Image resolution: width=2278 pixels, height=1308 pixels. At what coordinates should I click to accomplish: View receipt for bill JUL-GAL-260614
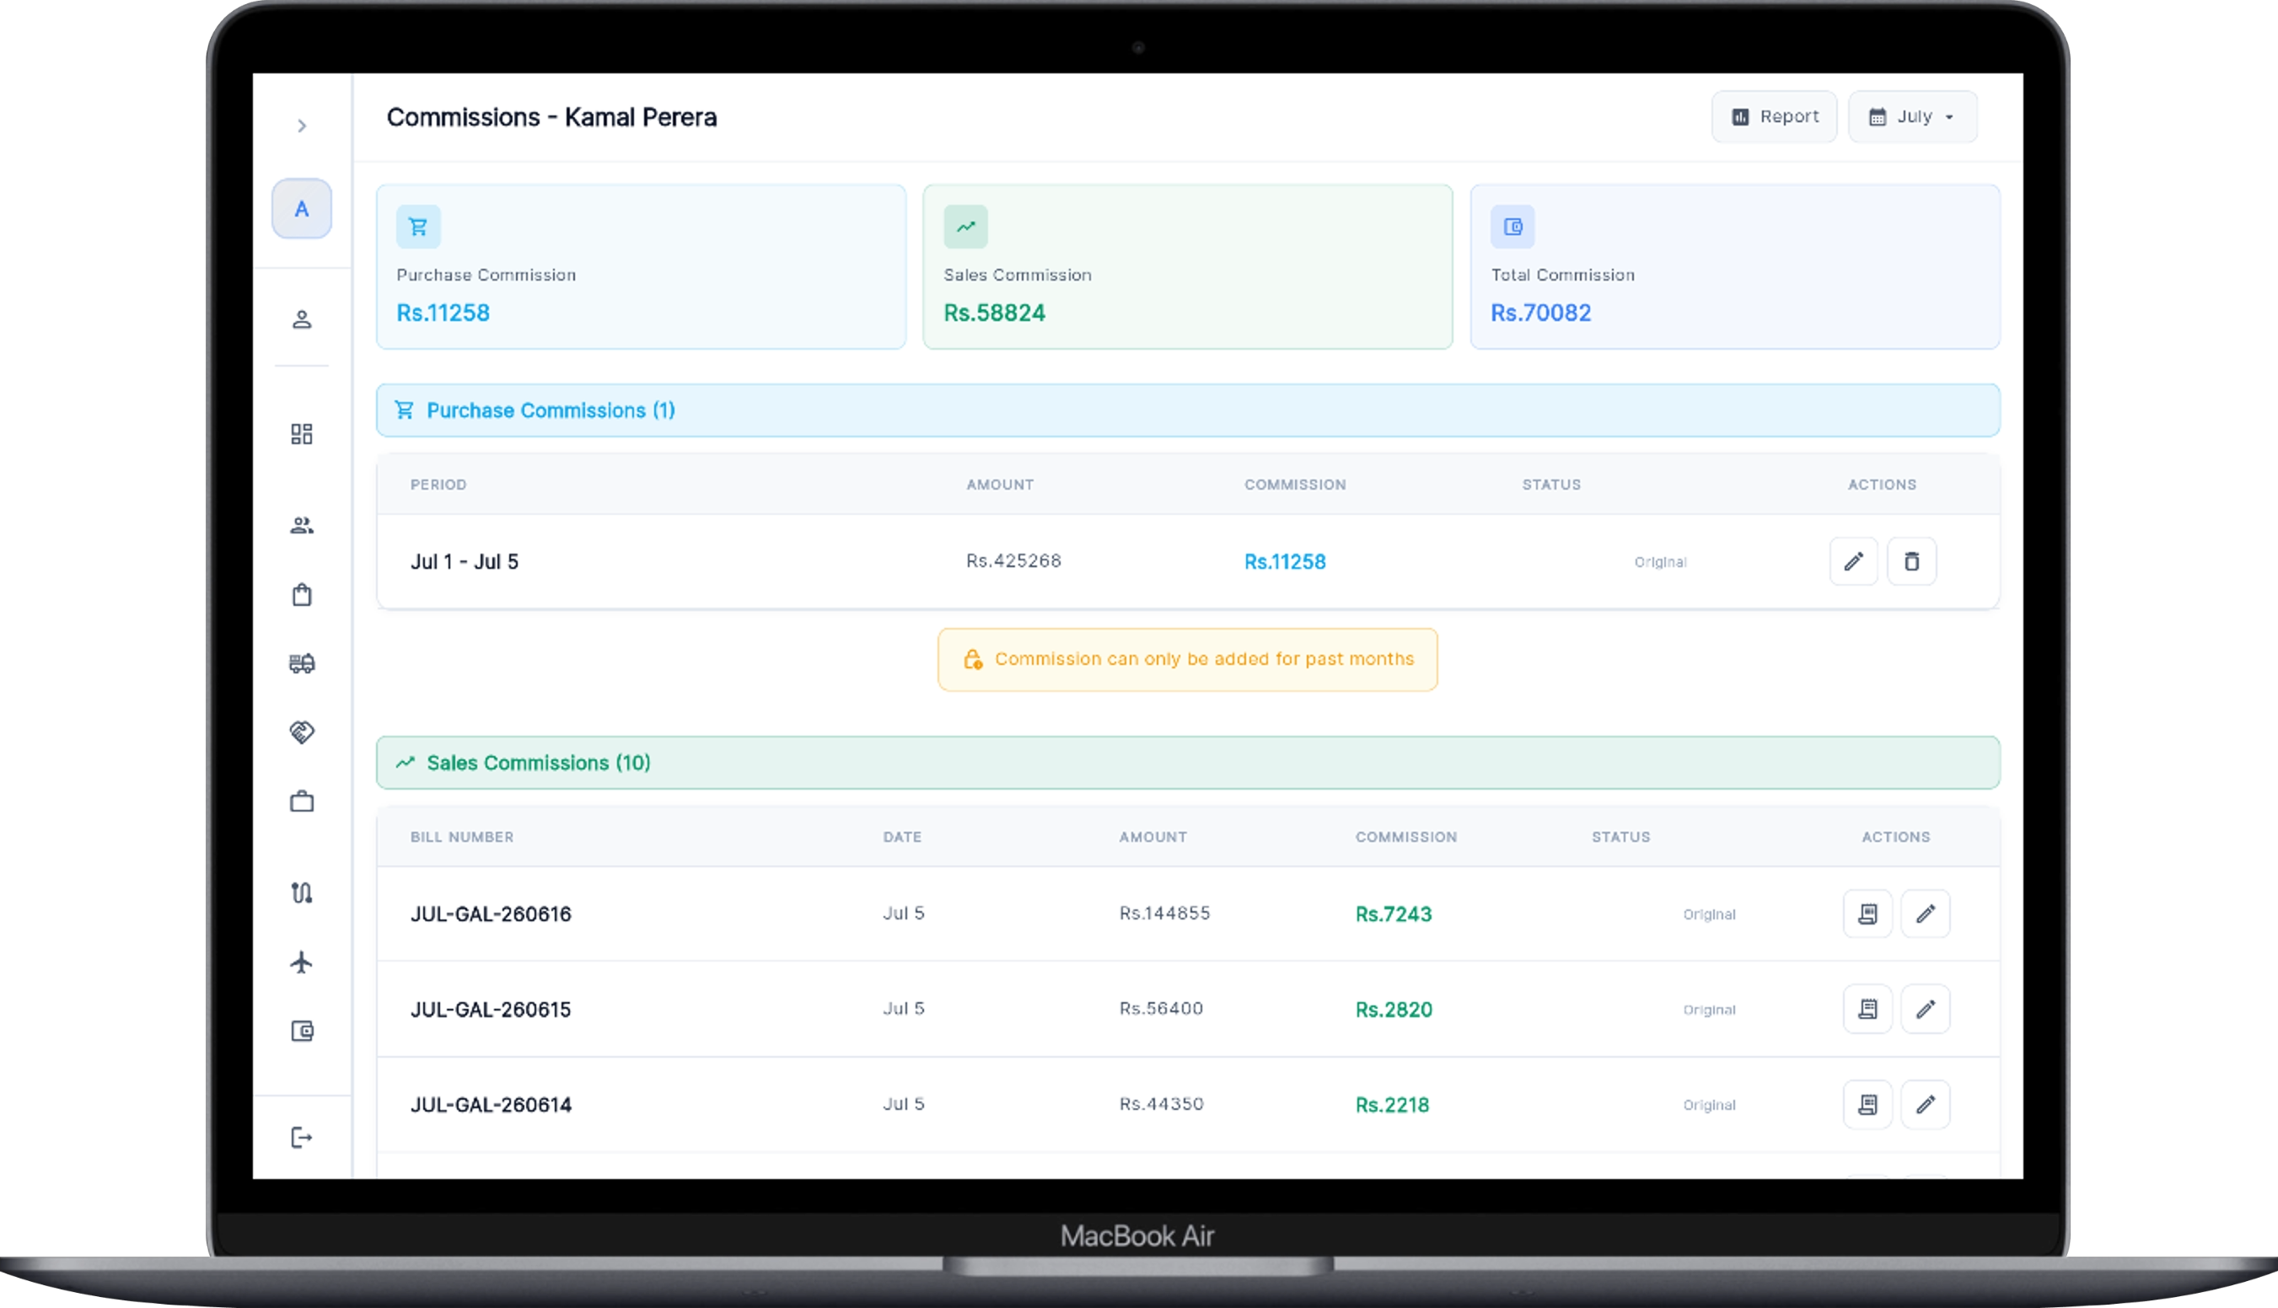tap(1867, 1104)
